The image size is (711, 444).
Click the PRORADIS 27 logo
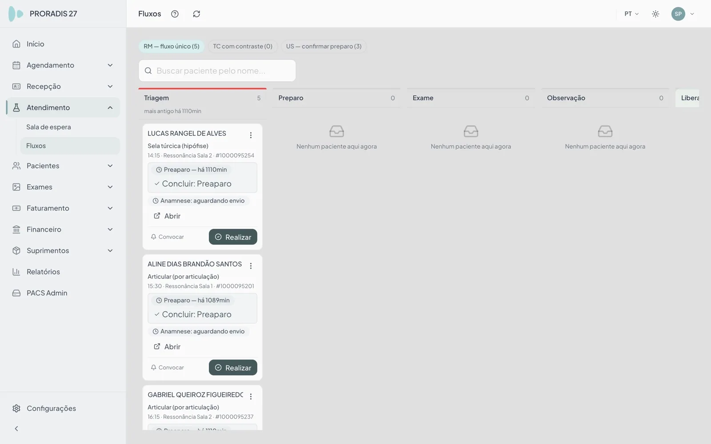click(43, 14)
